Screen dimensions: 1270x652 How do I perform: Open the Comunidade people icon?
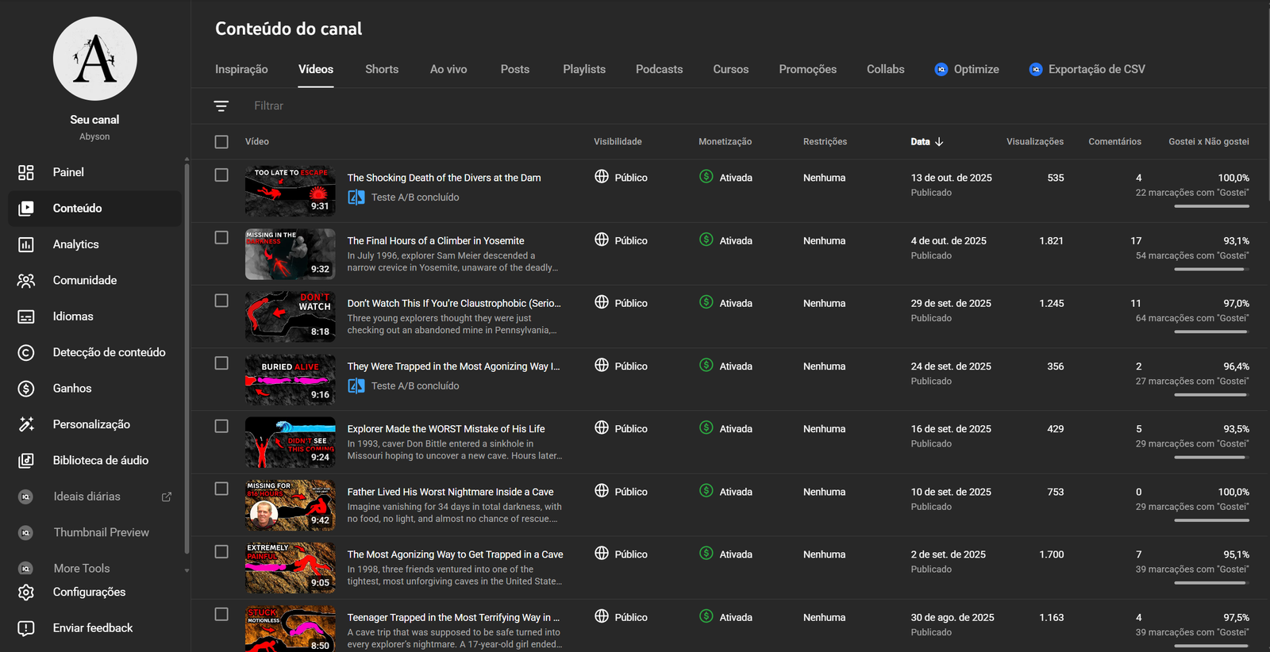[26, 281]
